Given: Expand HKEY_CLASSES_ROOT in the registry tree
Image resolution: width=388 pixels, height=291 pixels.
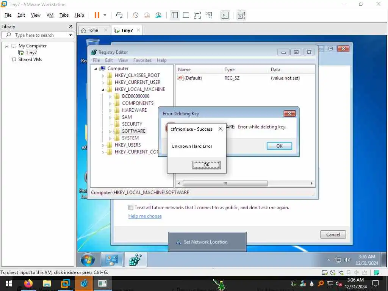Looking at the screenshot, I should [x=103, y=76].
